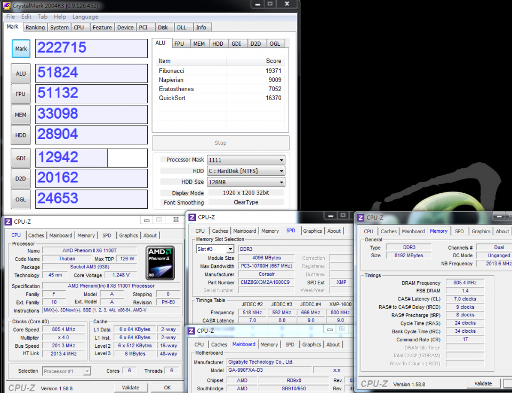
Task: Open the Memory tab in rightmost CPU-Z
Action: (x=438, y=231)
